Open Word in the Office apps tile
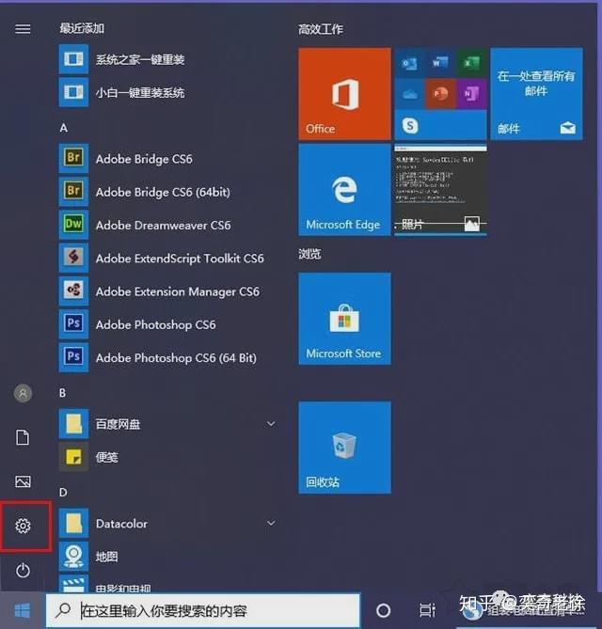The width and height of the screenshot is (602, 629). point(440,63)
